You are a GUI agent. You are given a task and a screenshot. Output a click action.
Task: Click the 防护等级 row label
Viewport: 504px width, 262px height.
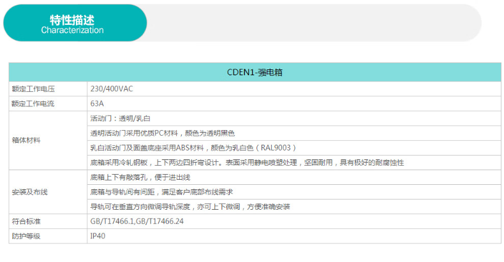(x=26, y=236)
